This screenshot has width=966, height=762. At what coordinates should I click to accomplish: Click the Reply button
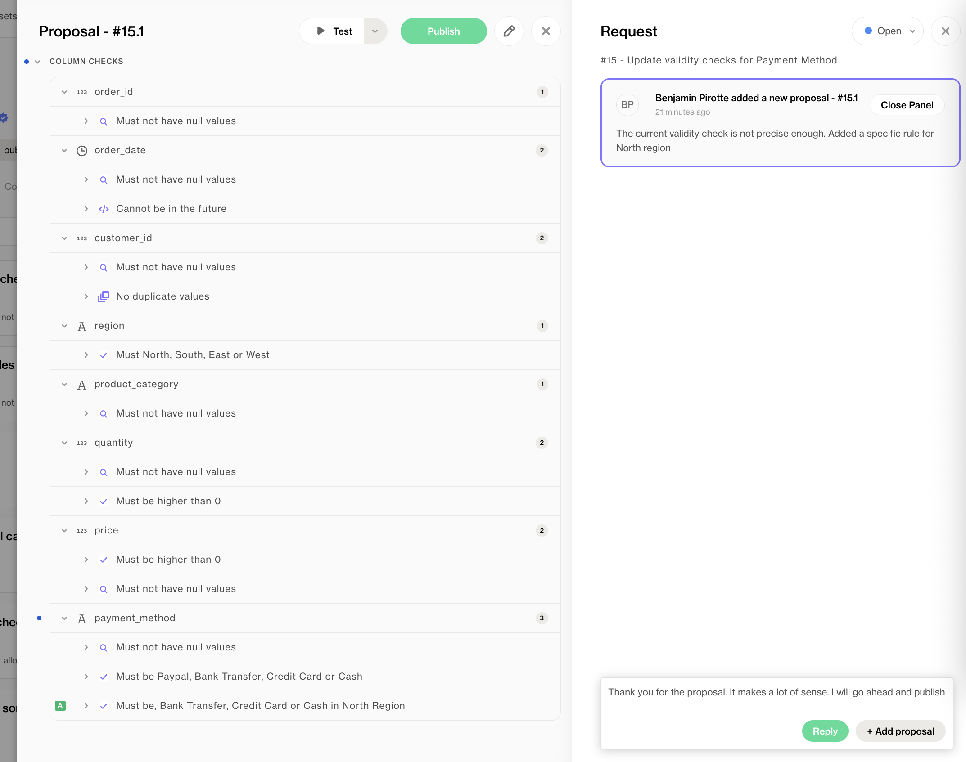pyautogui.click(x=825, y=731)
